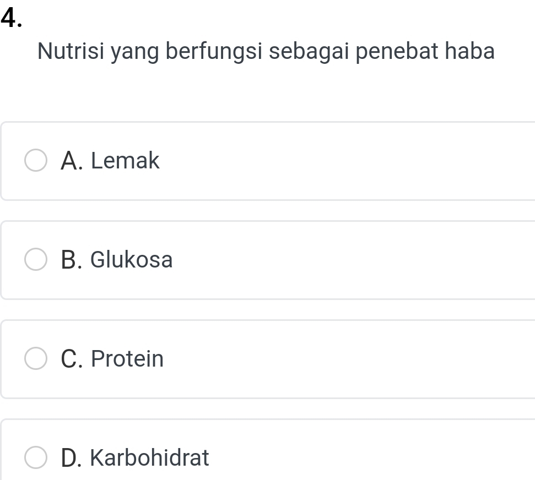Viewport: 535px width, 480px height.
Task: Click the question number 4 heading
Action: point(13,18)
